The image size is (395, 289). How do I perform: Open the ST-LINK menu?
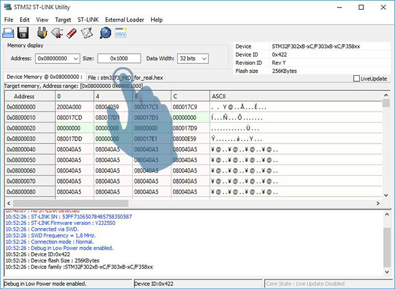pos(89,20)
